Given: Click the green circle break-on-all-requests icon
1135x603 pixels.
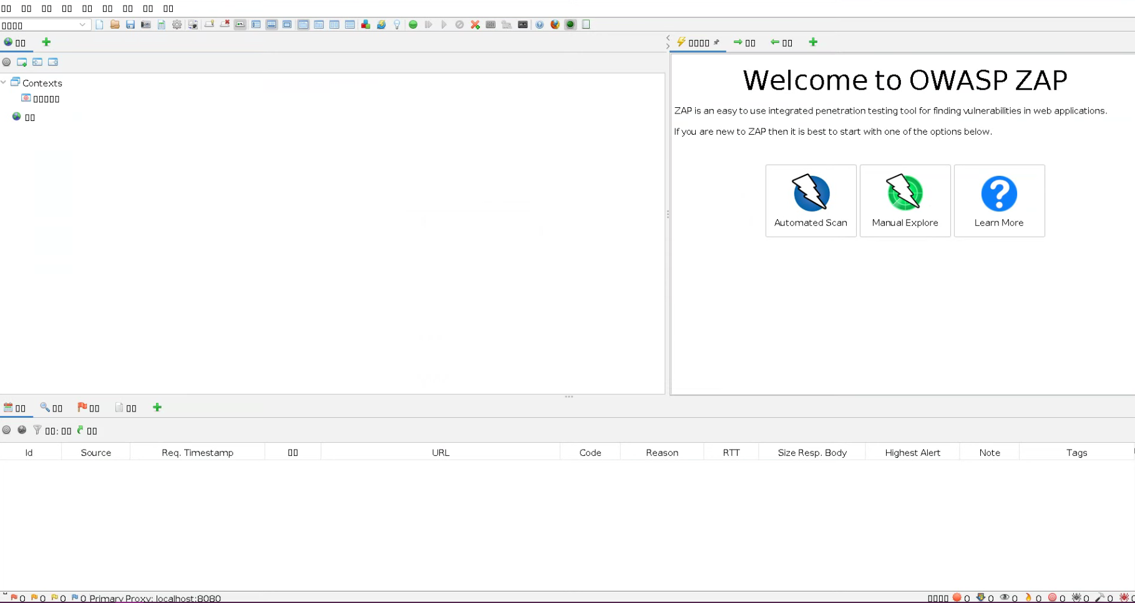Looking at the screenshot, I should click(x=413, y=25).
